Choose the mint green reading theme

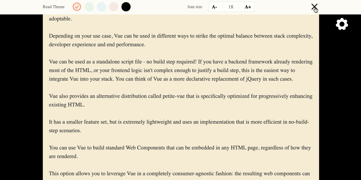89,6
